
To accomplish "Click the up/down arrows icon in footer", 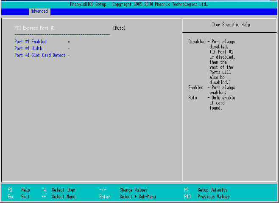I will click(x=44, y=190).
